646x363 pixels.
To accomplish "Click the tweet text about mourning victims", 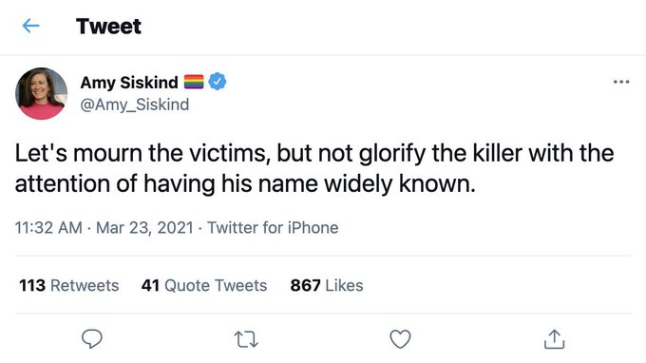I will (314, 168).
